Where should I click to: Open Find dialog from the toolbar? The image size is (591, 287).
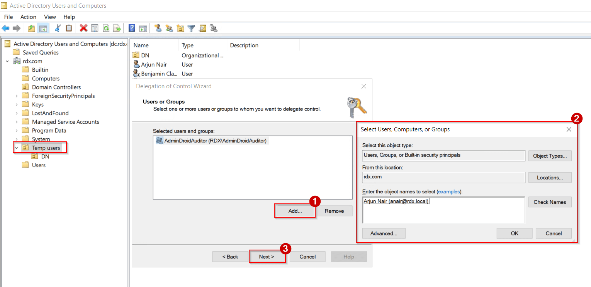pos(202,28)
